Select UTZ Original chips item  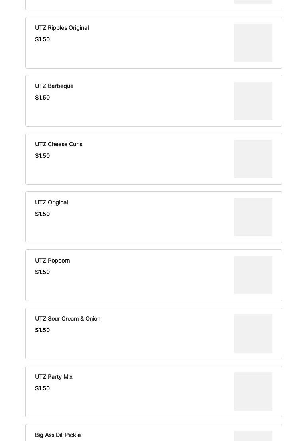(x=51, y=202)
